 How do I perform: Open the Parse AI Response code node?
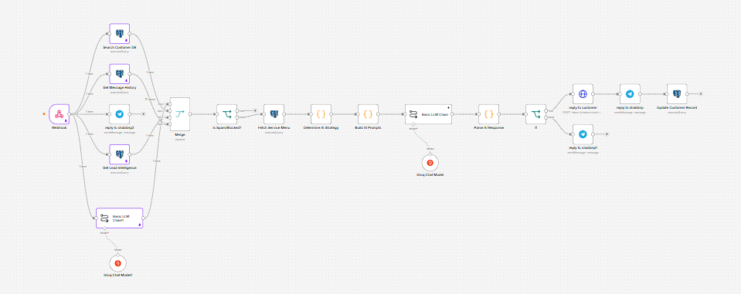[488, 114]
